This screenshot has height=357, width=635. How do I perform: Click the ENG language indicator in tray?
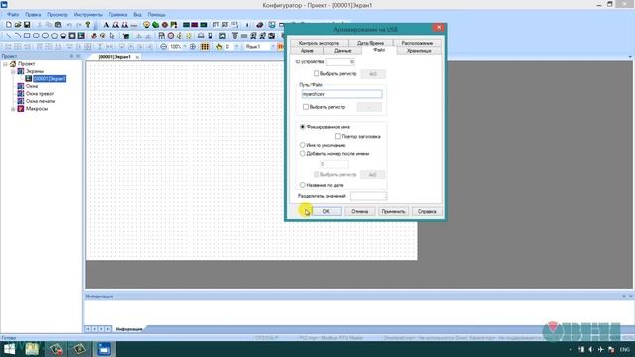click(x=624, y=349)
